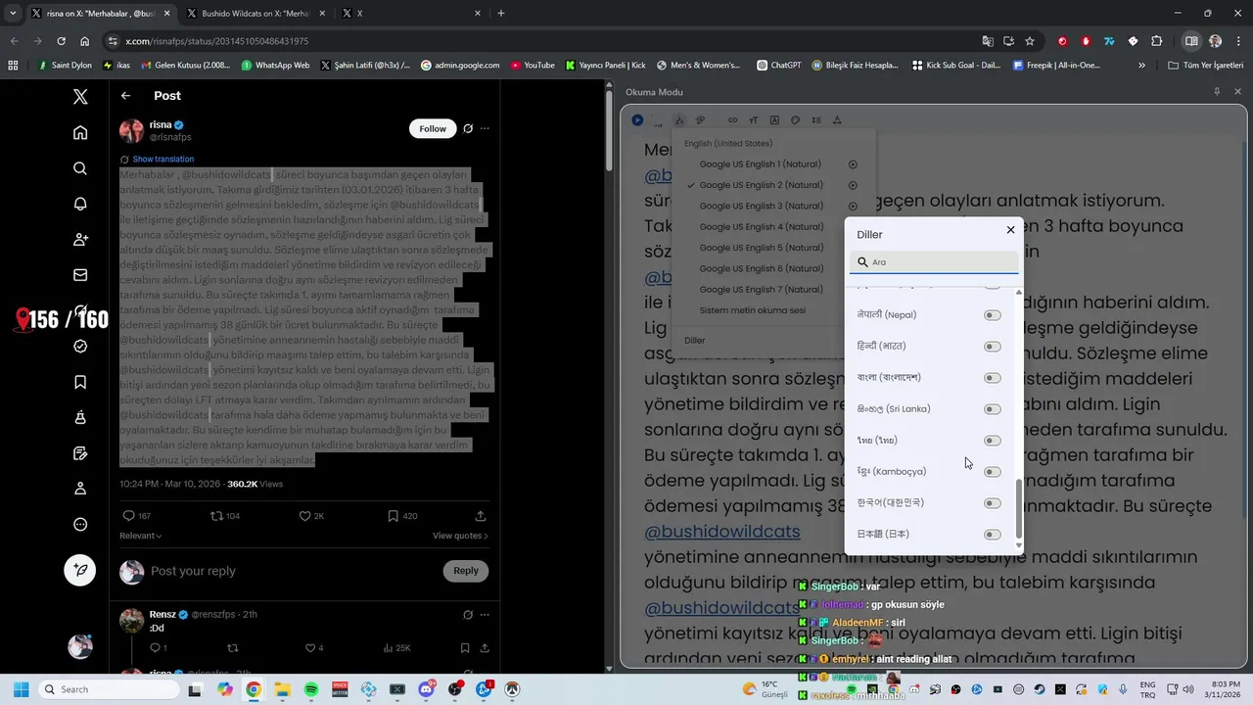This screenshot has height=705, width=1253.
Task: Open the ChatGPT bookmark
Action: pos(778,66)
